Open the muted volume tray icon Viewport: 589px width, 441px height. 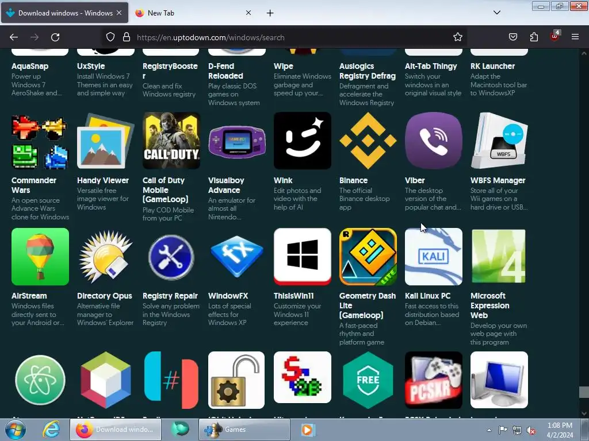531,431
